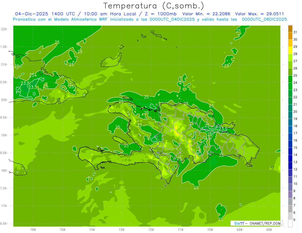Click the '20N' latitude axis label
The image size is (302, 233).
click(x=4, y=100)
